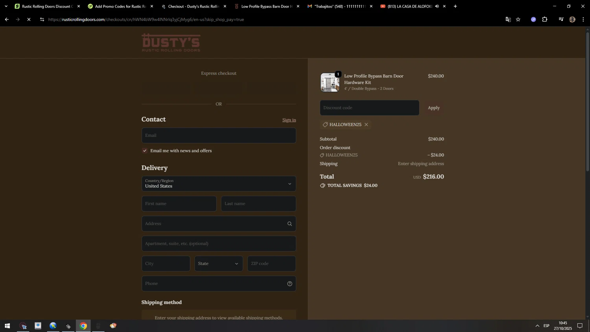Open the notifications center icon
590x332 pixels.
coord(580,326)
